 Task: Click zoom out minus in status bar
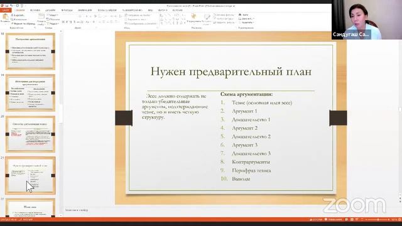(x=366, y=220)
